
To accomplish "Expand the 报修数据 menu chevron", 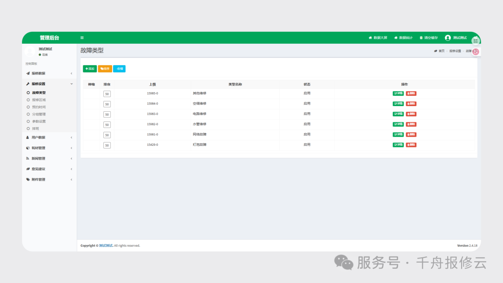I will click(x=71, y=74).
